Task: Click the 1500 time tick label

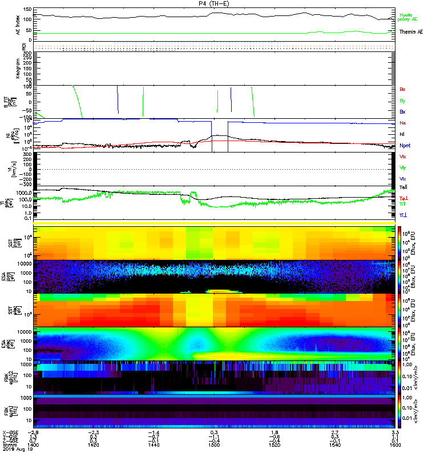Action: (x=214, y=446)
